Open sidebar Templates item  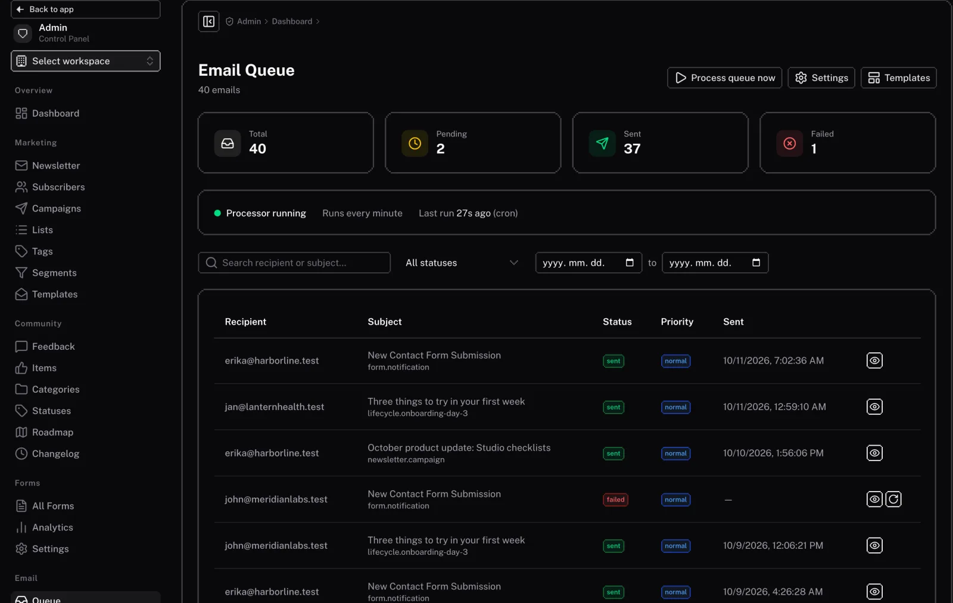tap(86, 294)
